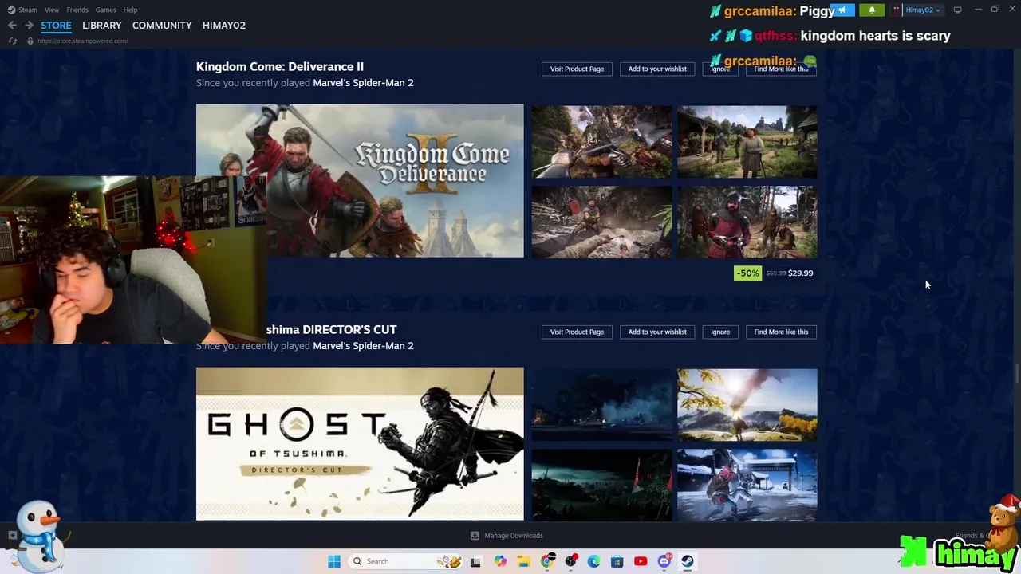Ignore Kingdom Come: Deliverance II

coord(720,69)
